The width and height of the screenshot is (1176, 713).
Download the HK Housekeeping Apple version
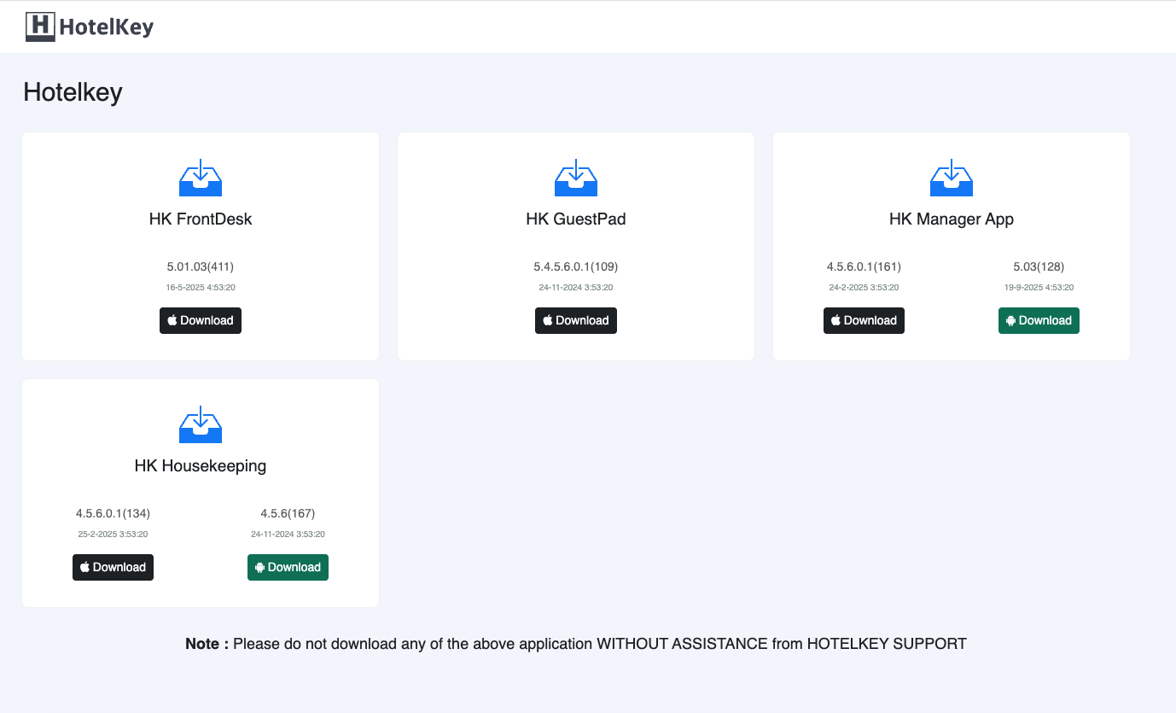(113, 567)
